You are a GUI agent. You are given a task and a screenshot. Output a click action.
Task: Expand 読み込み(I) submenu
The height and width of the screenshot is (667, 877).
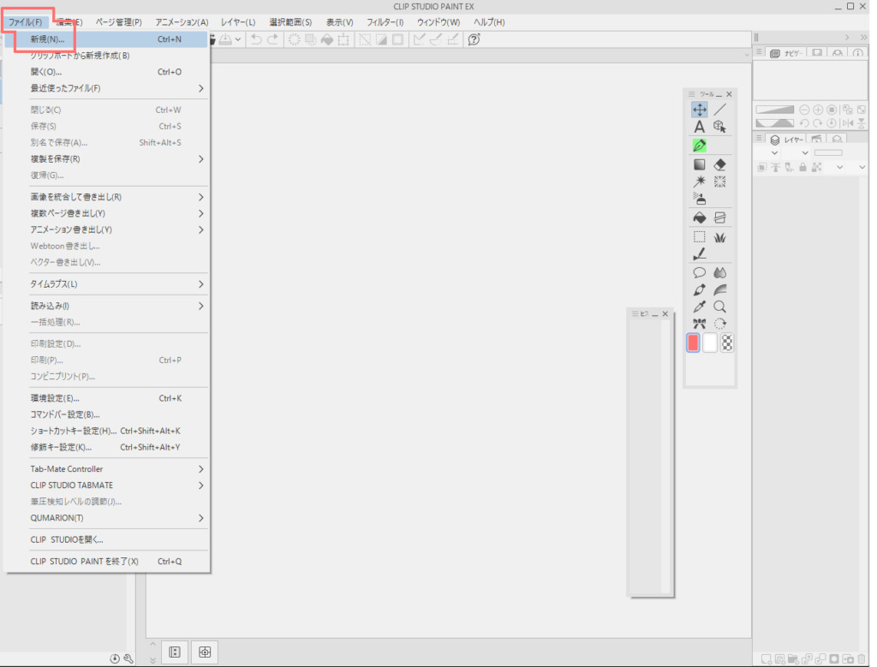tap(106, 306)
